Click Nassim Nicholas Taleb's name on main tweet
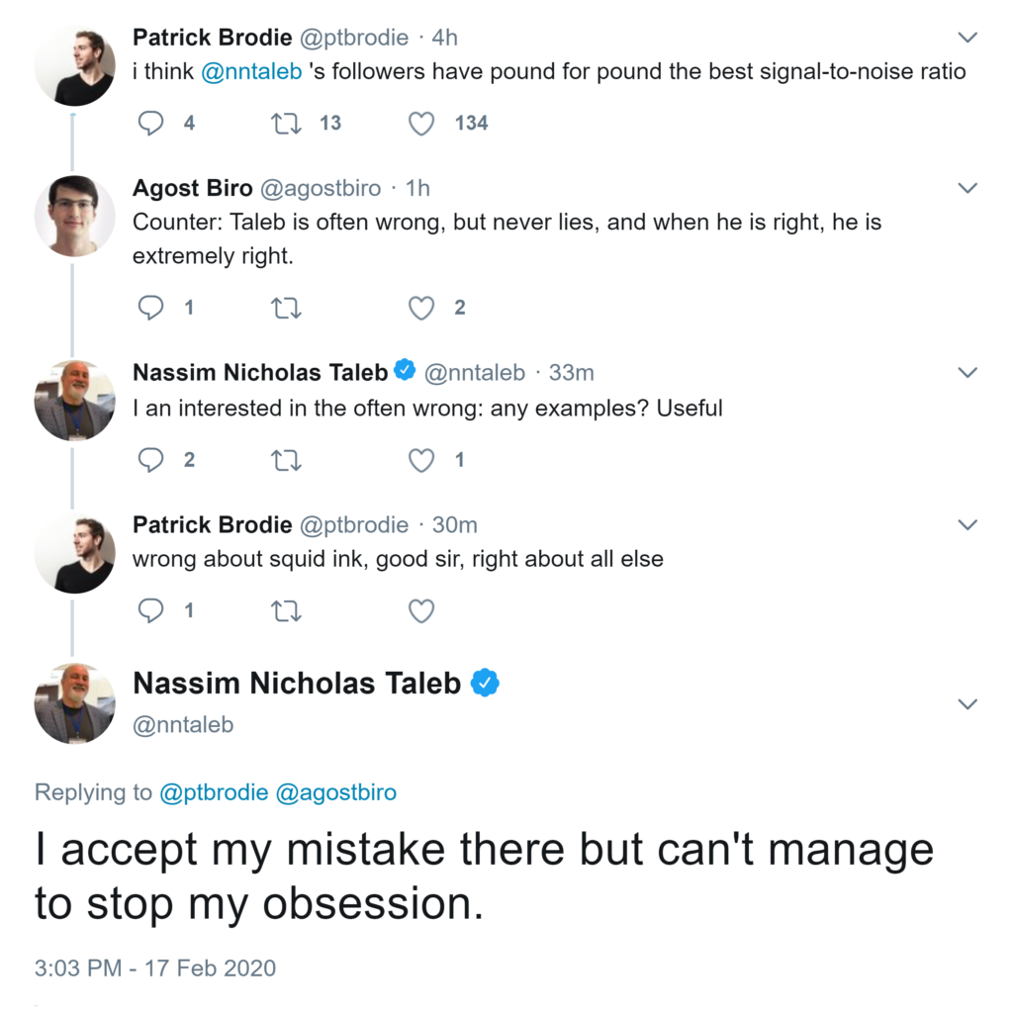1013x1013 pixels. (297, 684)
